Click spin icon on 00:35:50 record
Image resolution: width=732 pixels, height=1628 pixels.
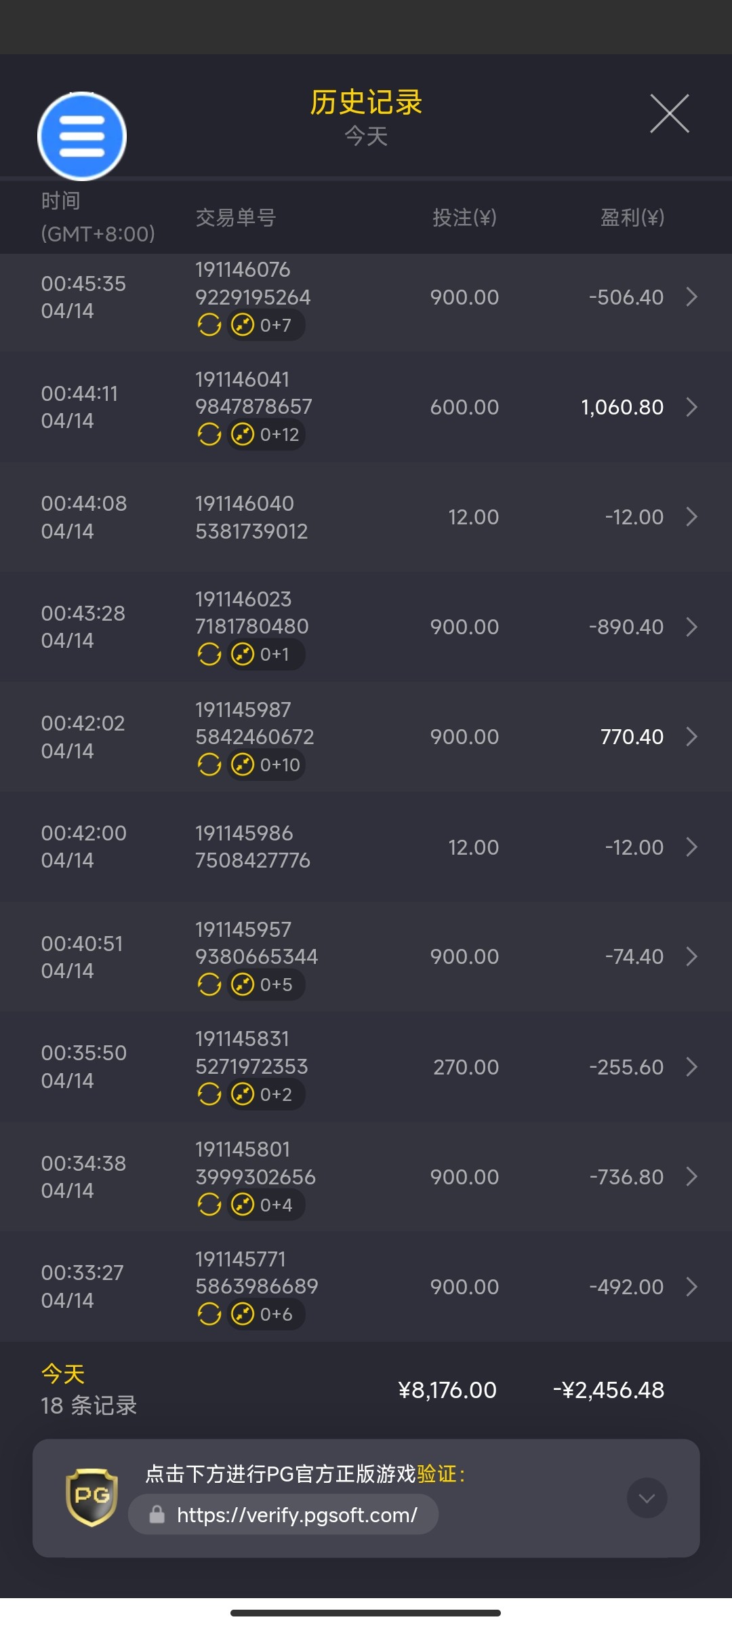209,1094
